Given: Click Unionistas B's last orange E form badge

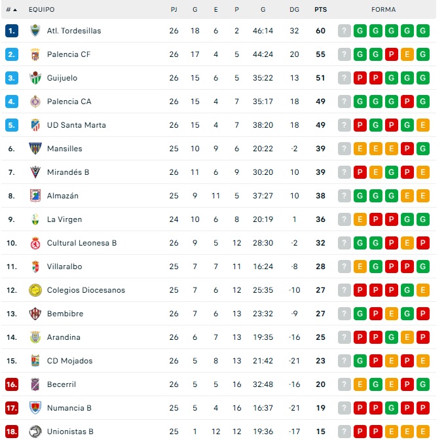Looking at the screenshot, I should click(x=423, y=432).
